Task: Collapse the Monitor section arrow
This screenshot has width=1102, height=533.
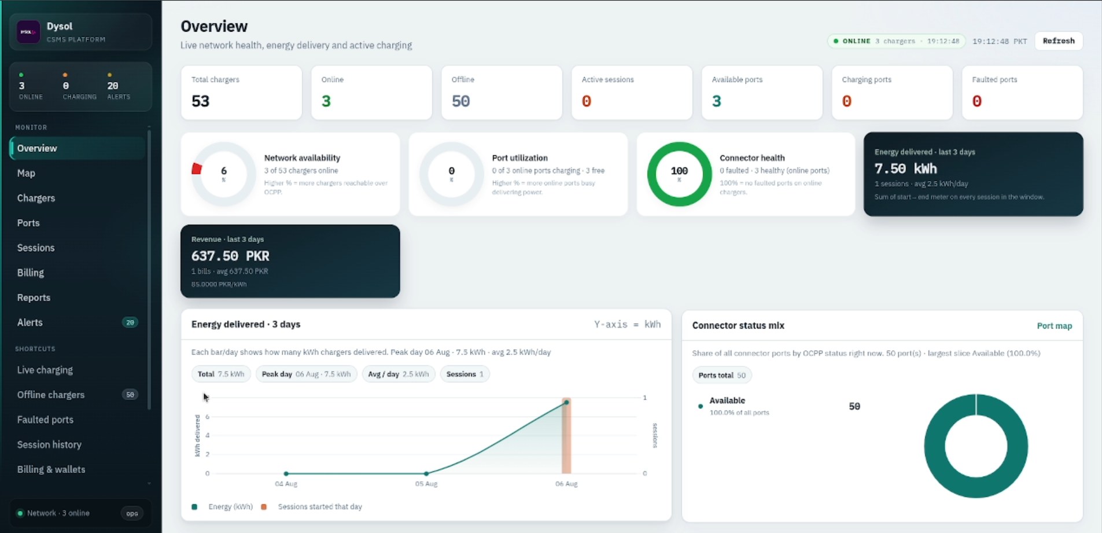Action: (149, 127)
